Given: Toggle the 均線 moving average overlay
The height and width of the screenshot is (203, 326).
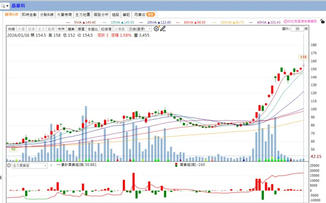Looking at the screenshot, I should click(x=11, y=29).
